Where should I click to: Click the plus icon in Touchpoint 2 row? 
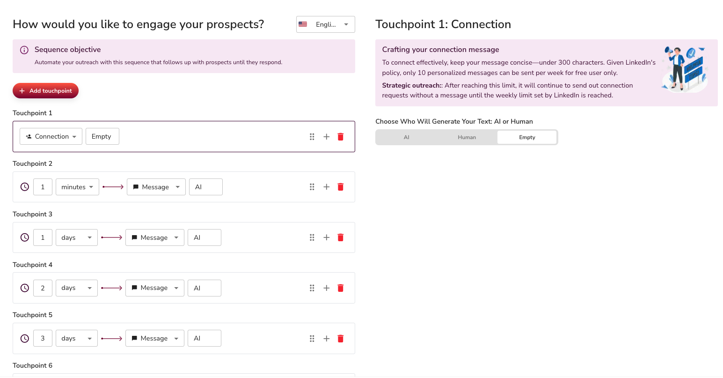pyautogui.click(x=327, y=187)
